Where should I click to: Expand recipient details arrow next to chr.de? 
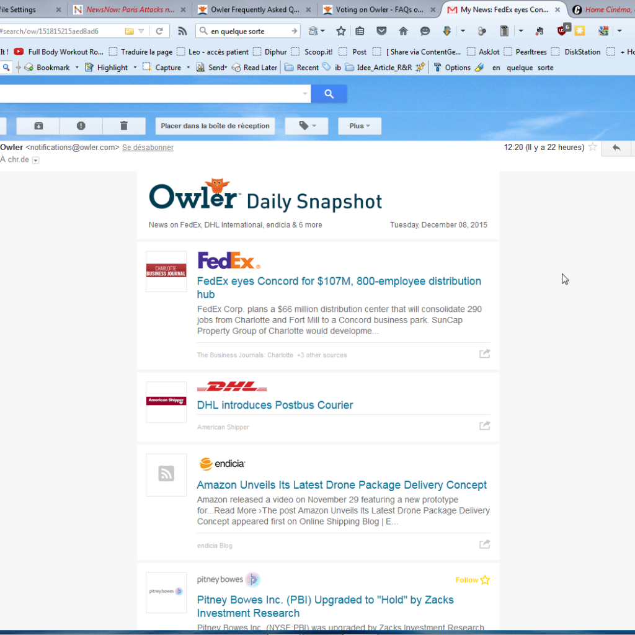(x=35, y=161)
